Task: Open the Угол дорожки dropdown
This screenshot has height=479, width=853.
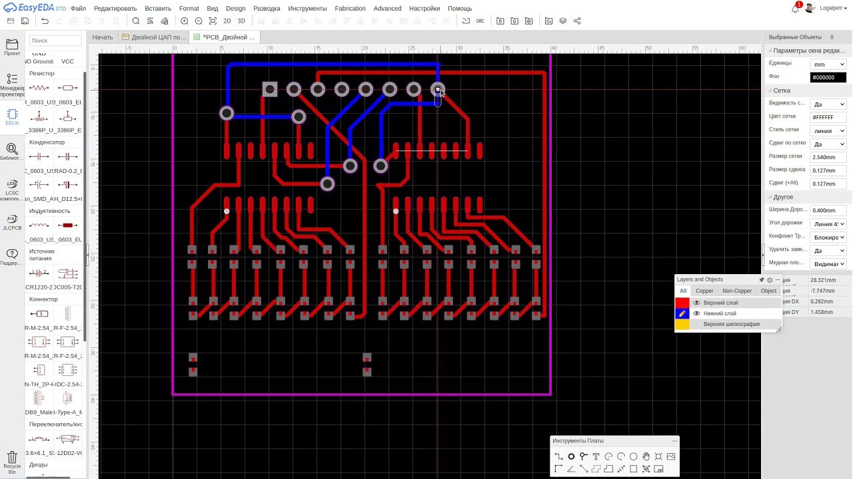Action: pyautogui.click(x=828, y=224)
